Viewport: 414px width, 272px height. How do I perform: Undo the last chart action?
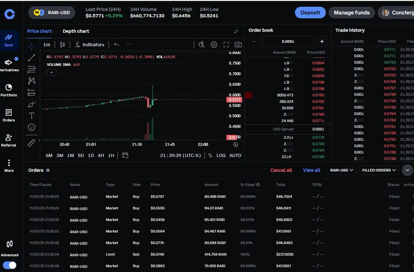(x=116, y=45)
